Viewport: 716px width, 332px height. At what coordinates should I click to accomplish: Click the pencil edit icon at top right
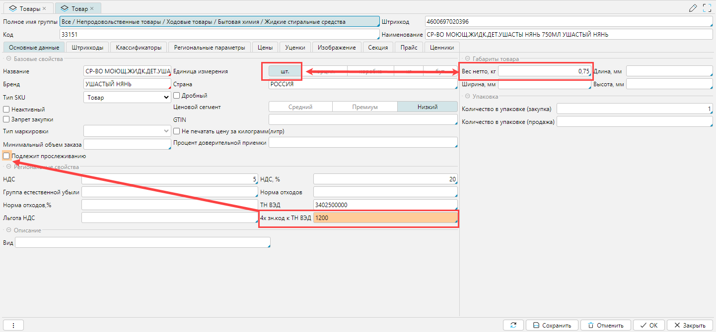(x=694, y=8)
